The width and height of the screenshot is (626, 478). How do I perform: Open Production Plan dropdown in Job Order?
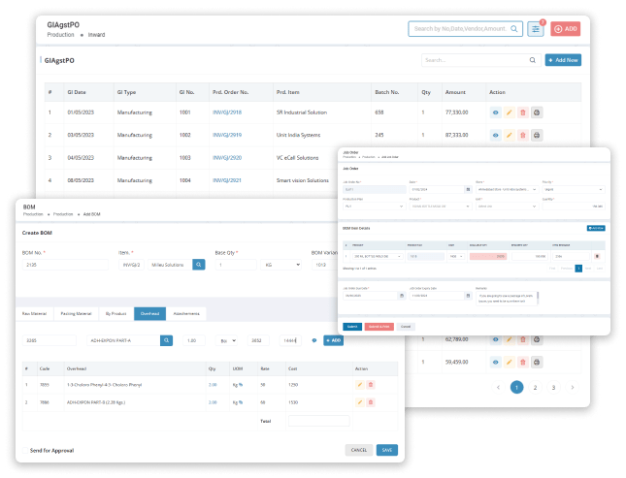click(374, 207)
